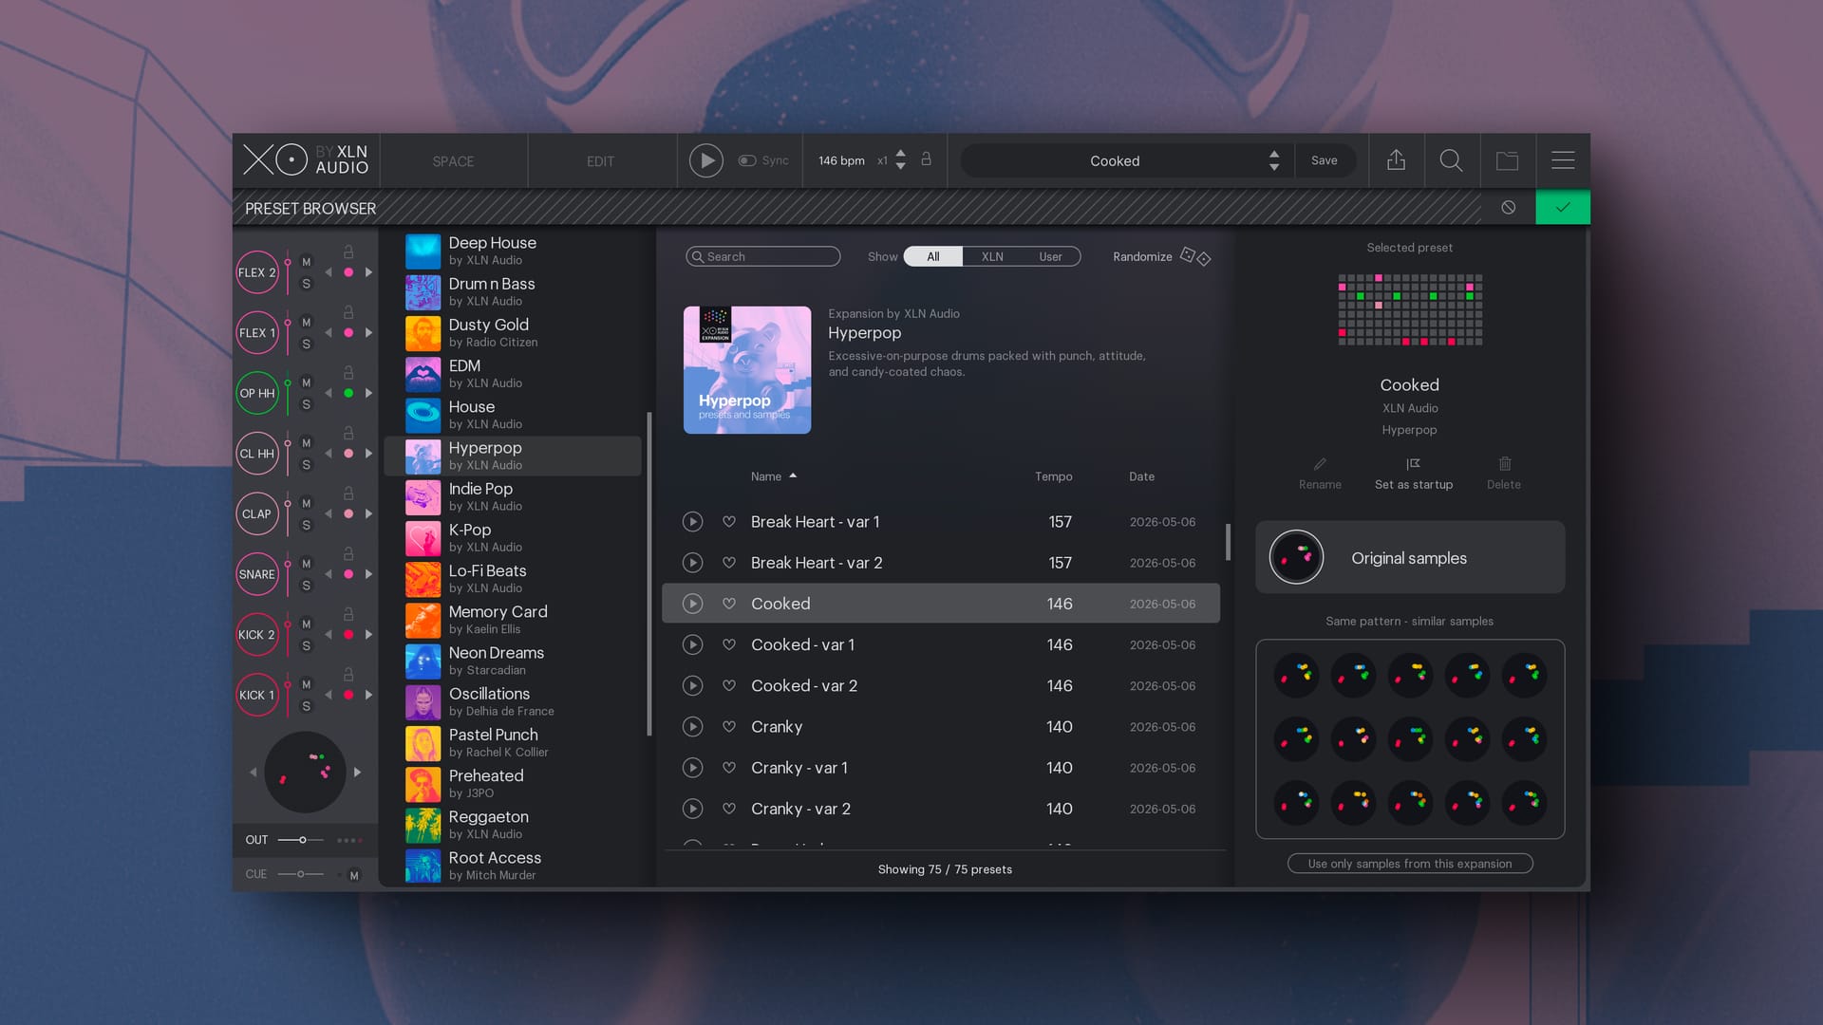
Task: Select previous sample for FLEX 1 channel
Action: 329,333
